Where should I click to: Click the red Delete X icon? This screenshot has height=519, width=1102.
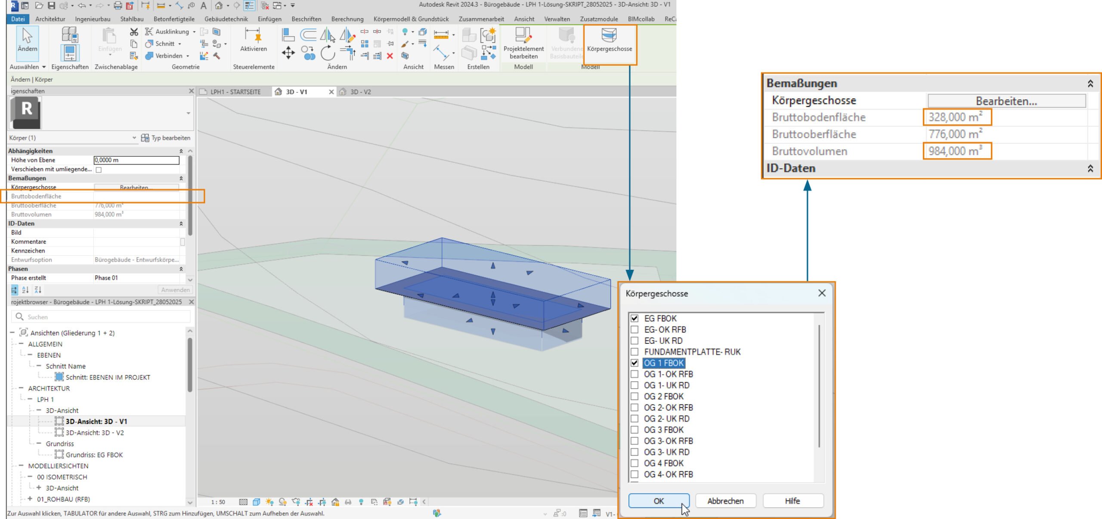tap(390, 56)
